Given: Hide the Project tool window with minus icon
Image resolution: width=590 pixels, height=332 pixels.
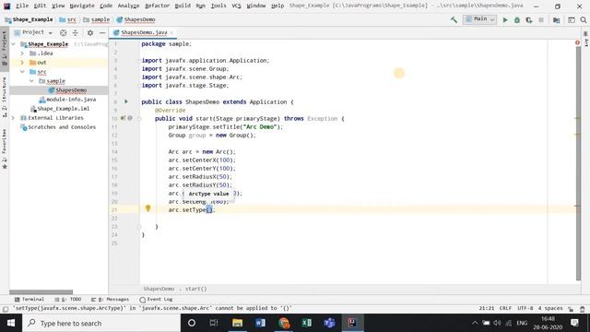Looking at the screenshot, I should (x=102, y=33).
